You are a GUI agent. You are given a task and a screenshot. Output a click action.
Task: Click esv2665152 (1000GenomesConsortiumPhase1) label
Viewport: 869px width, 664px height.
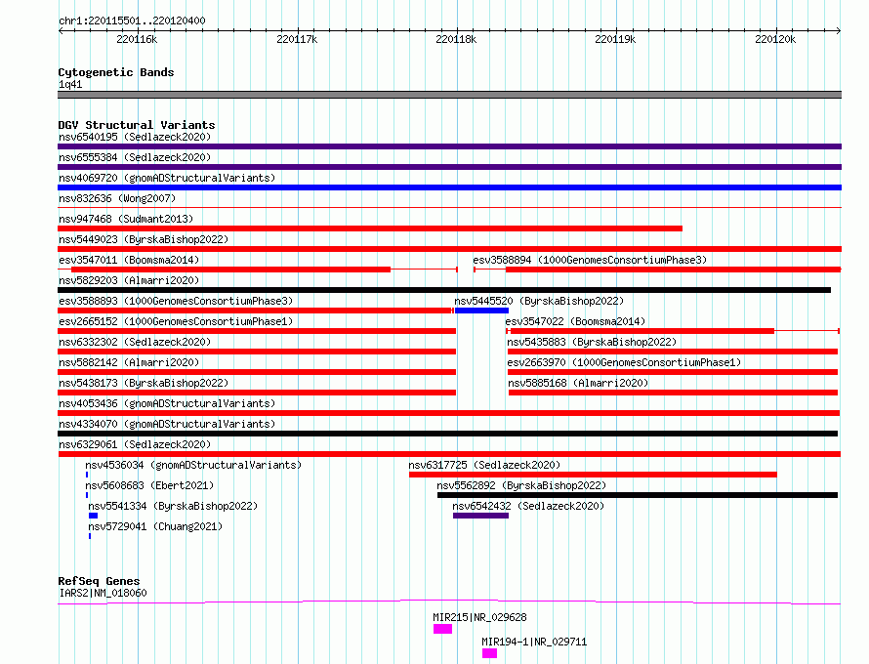point(176,321)
